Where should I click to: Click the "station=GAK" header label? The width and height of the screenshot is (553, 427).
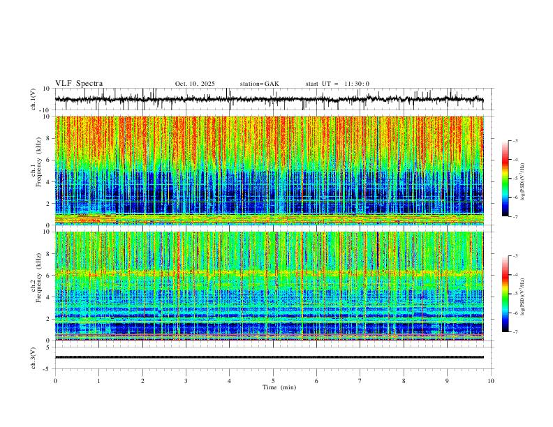pos(259,84)
